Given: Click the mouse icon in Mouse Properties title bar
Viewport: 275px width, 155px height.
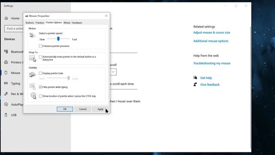Looking at the screenshot, I should pos(27,16).
